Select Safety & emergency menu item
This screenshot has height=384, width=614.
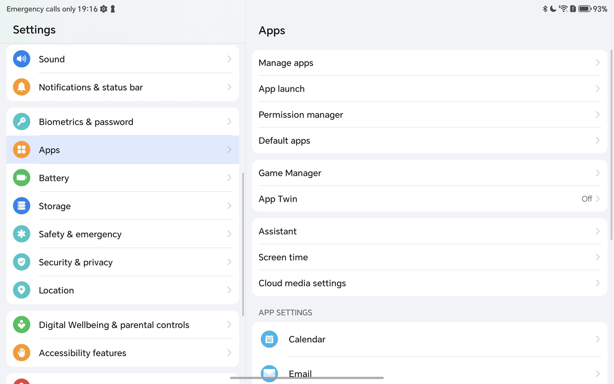pyautogui.click(x=80, y=234)
